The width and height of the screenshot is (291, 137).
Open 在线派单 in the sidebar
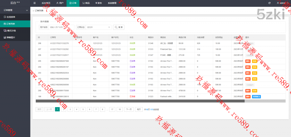coord(11,17)
